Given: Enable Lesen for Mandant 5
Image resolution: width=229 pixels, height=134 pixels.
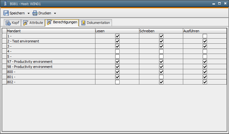Looking at the screenshot, I should pyautogui.click(x=117, y=56).
